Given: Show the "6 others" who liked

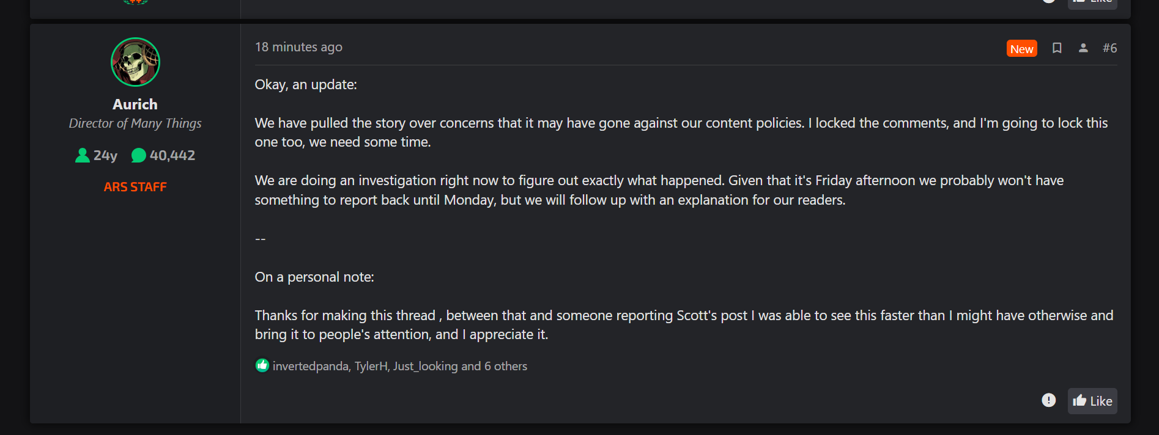Looking at the screenshot, I should click(506, 366).
